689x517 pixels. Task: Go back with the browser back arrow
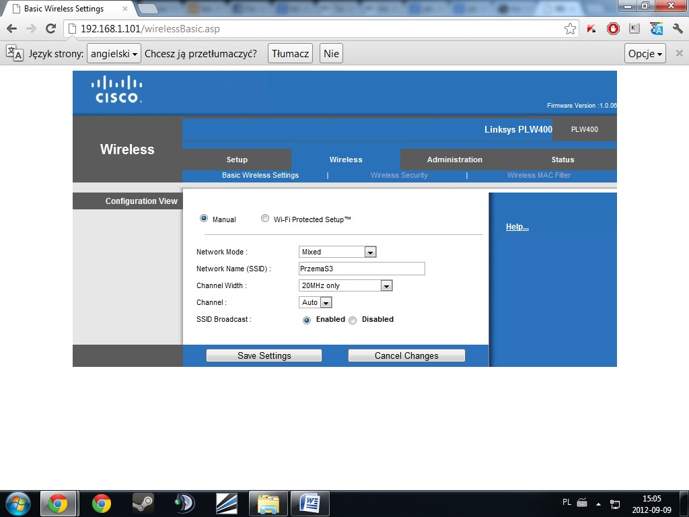pyautogui.click(x=12, y=29)
